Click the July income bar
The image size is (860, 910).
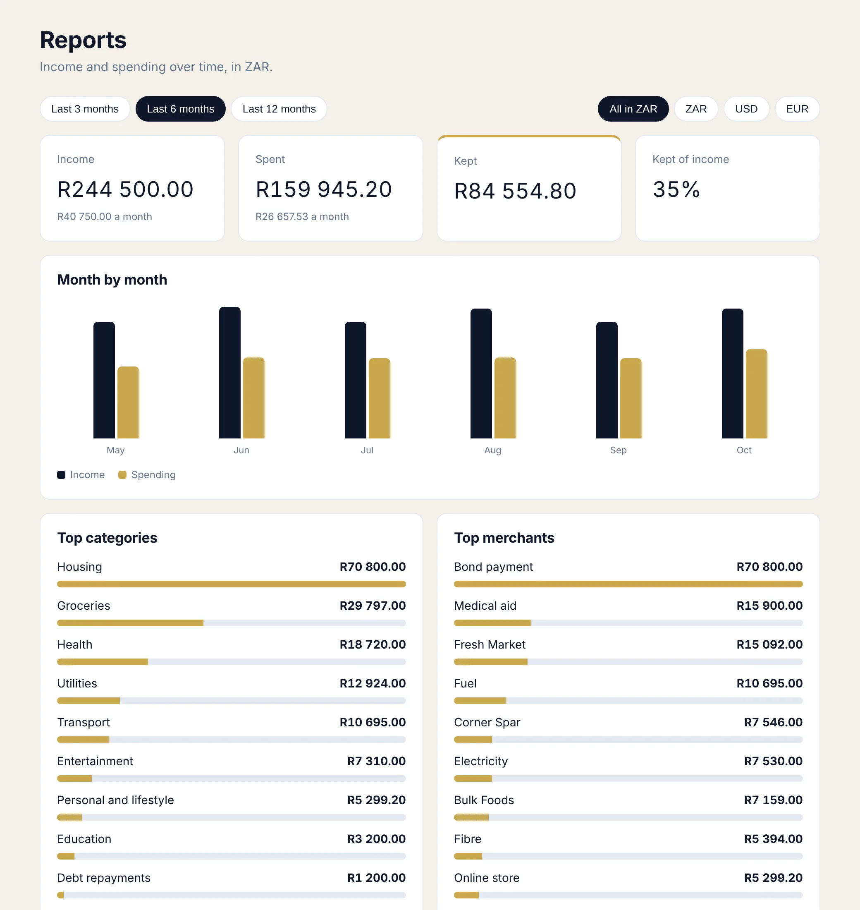tap(355, 380)
